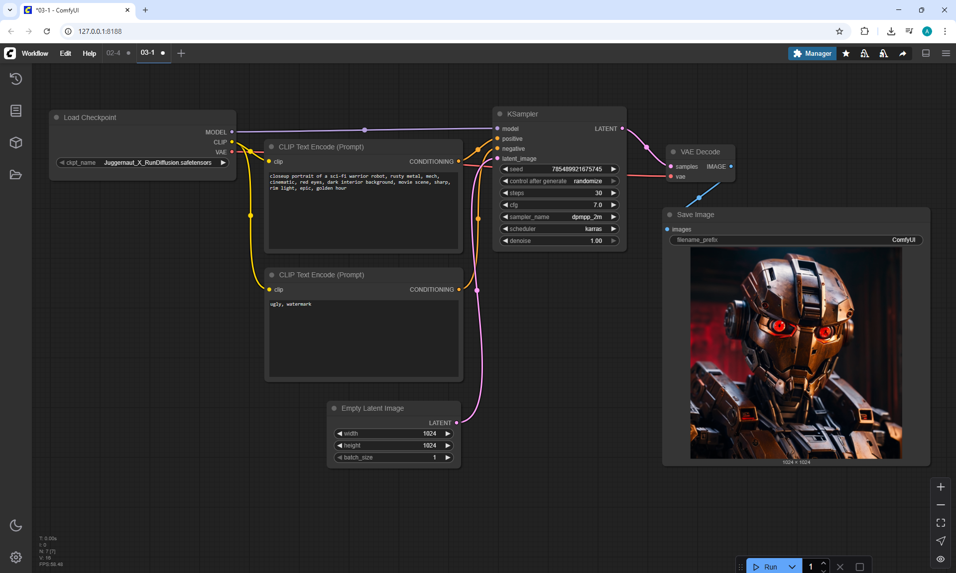The image size is (956, 573).
Task: Increase steps value with right arrow
Action: coord(613,193)
